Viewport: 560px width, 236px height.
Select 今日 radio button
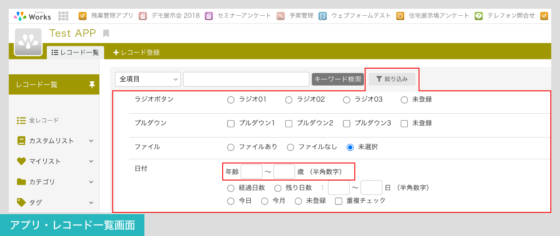[x=231, y=201]
